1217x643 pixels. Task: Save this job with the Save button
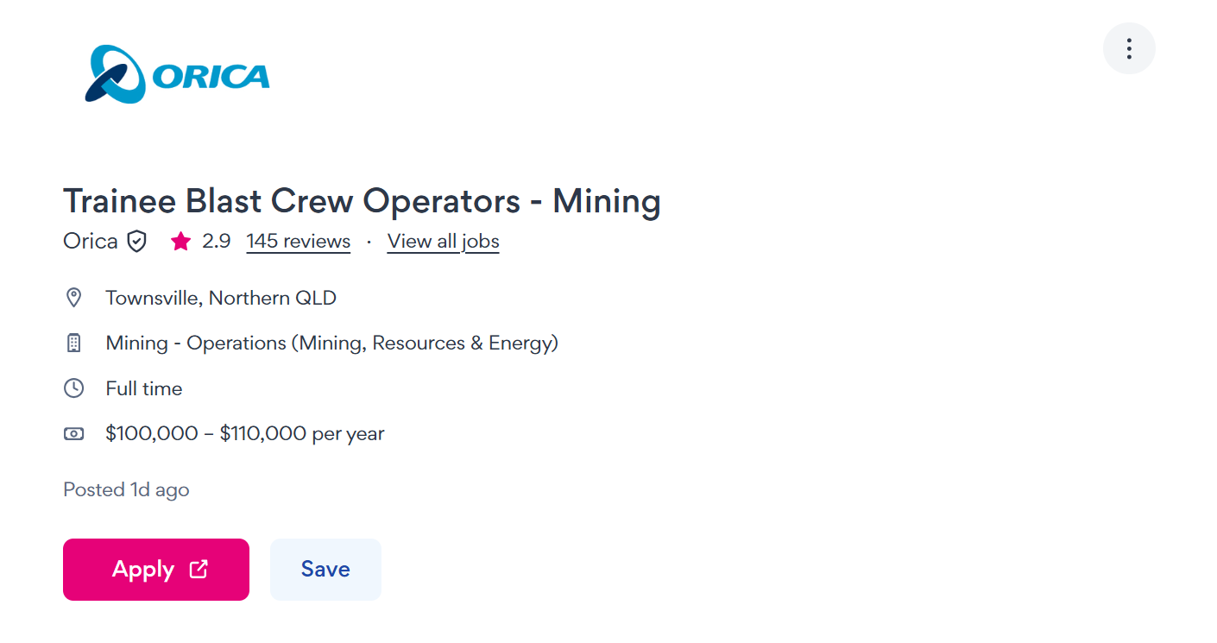[325, 570]
